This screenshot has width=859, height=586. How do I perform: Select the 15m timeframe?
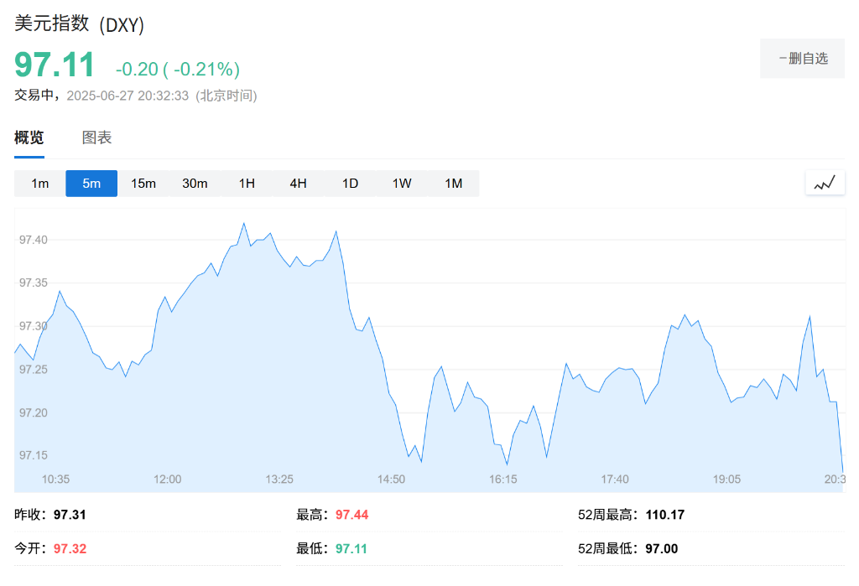[143, 183]
